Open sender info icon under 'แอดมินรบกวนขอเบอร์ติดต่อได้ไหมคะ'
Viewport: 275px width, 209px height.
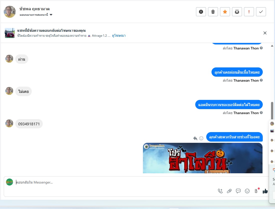point(261,113)
